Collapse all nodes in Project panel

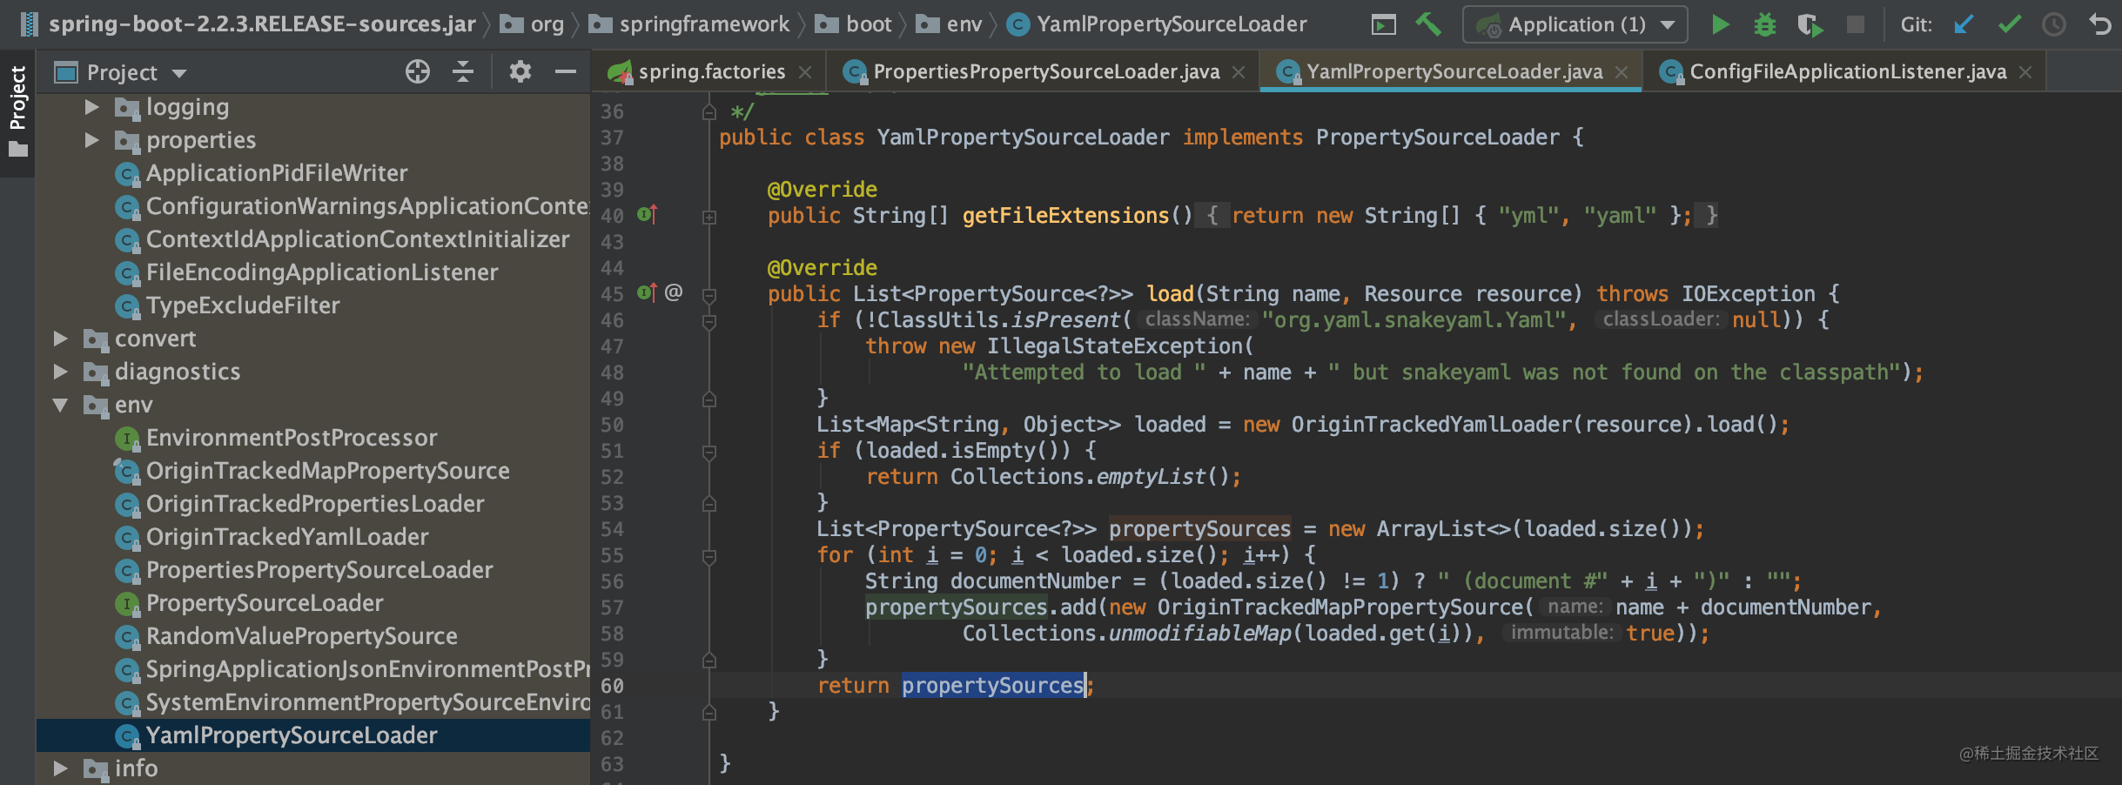463,71
